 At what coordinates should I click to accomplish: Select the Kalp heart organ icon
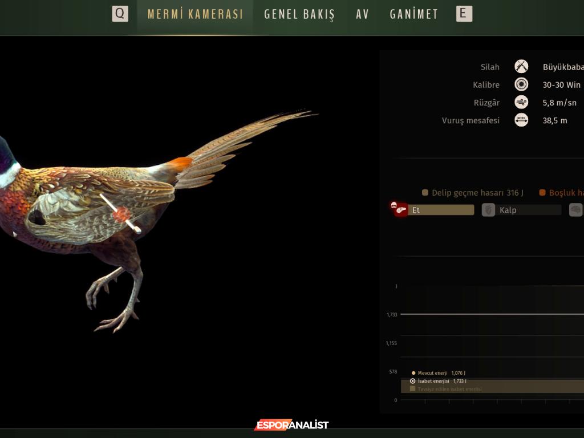point(489,210)
